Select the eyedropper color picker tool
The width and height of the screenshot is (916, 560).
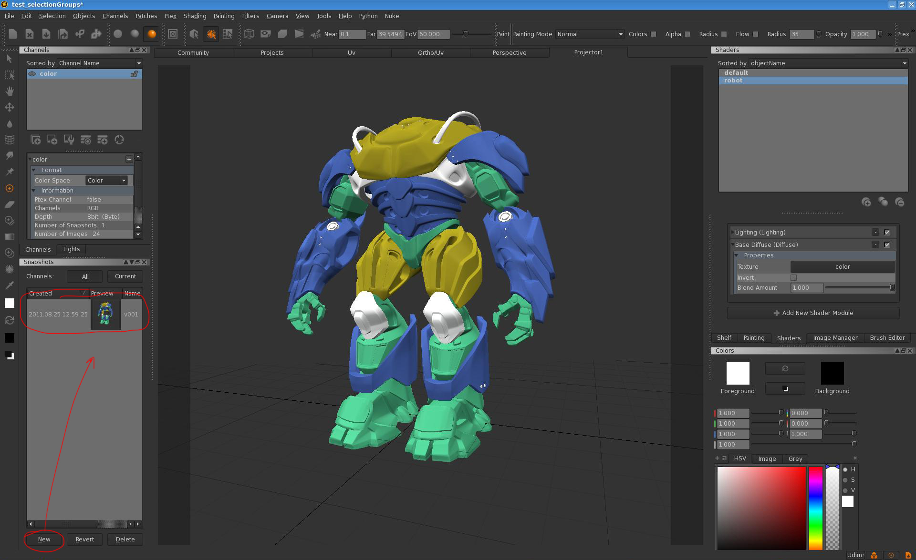pos(9,285)
